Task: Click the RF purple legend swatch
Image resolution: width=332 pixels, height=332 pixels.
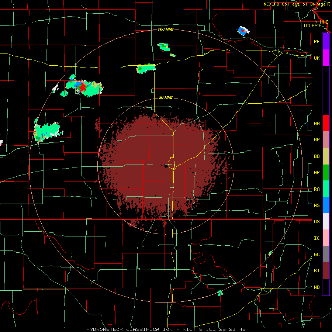Action: click(326, 41)
